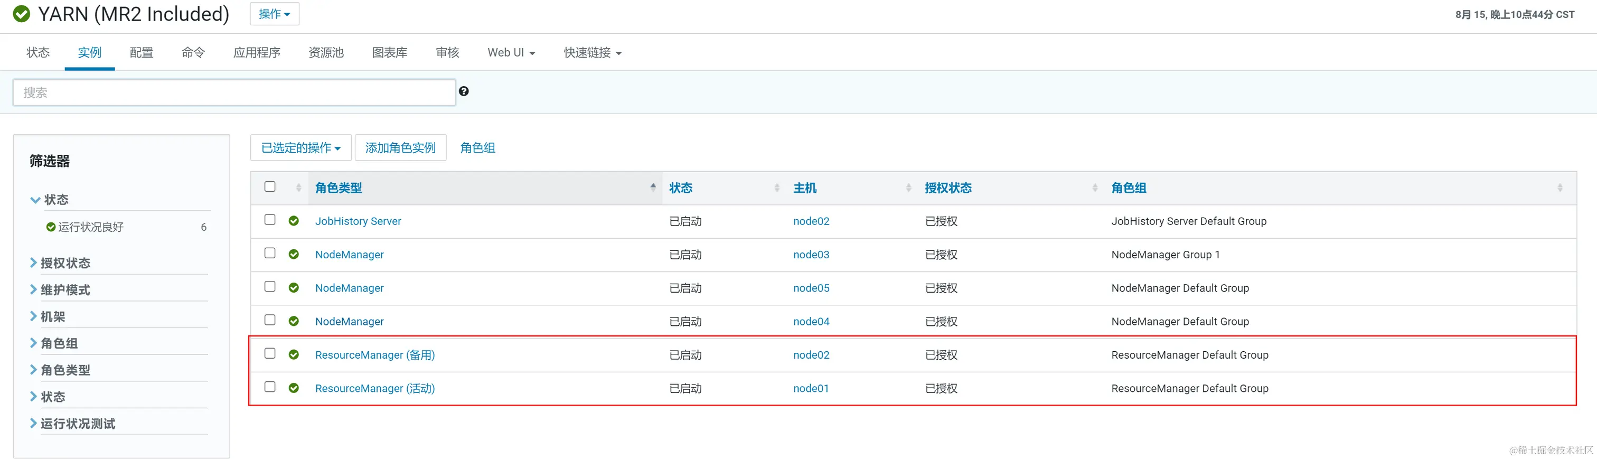This screenshot has height=459, width=1597.
Task: Click the sort arrow beside select-all checkbox
Action: pos(298,188)
